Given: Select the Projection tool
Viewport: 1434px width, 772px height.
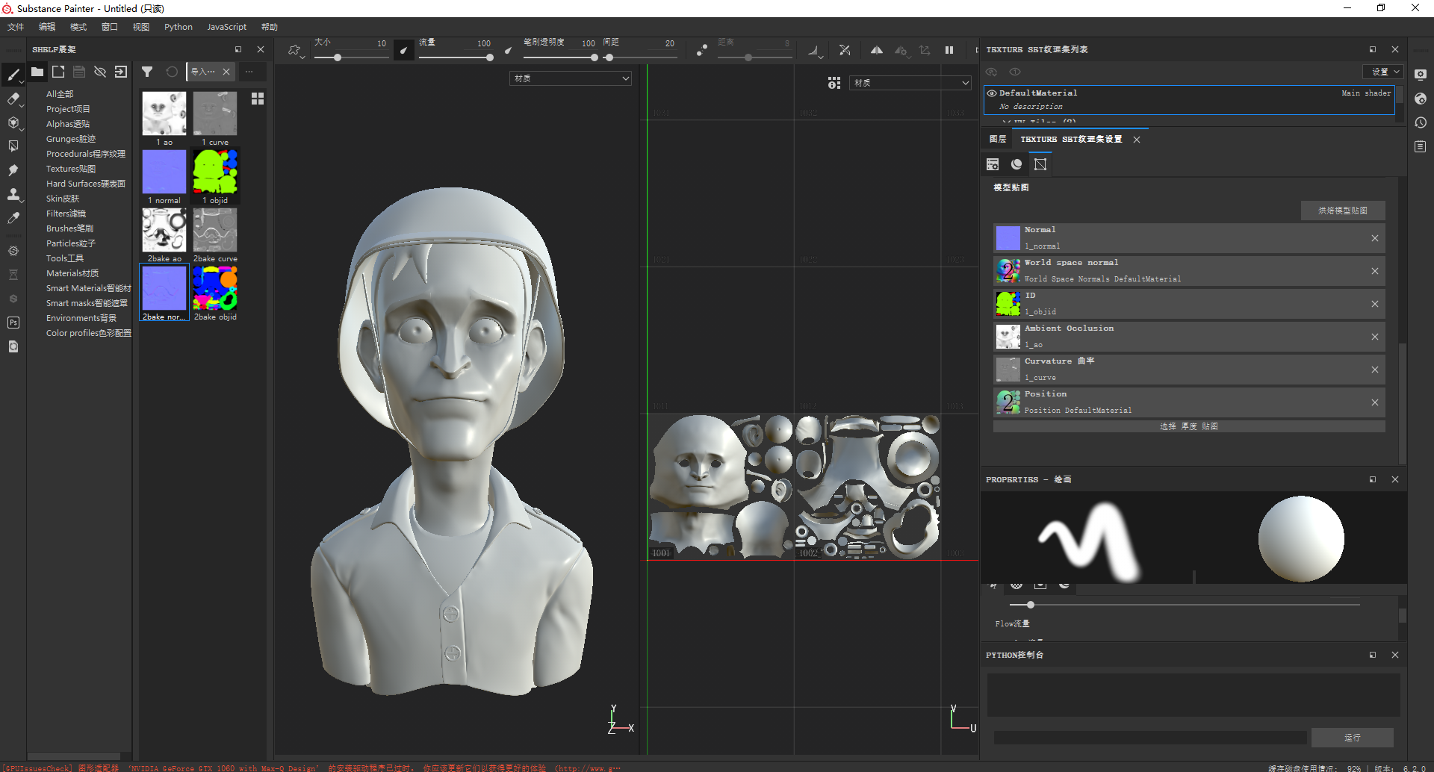Looking at the screenshot, I should 13,122.
